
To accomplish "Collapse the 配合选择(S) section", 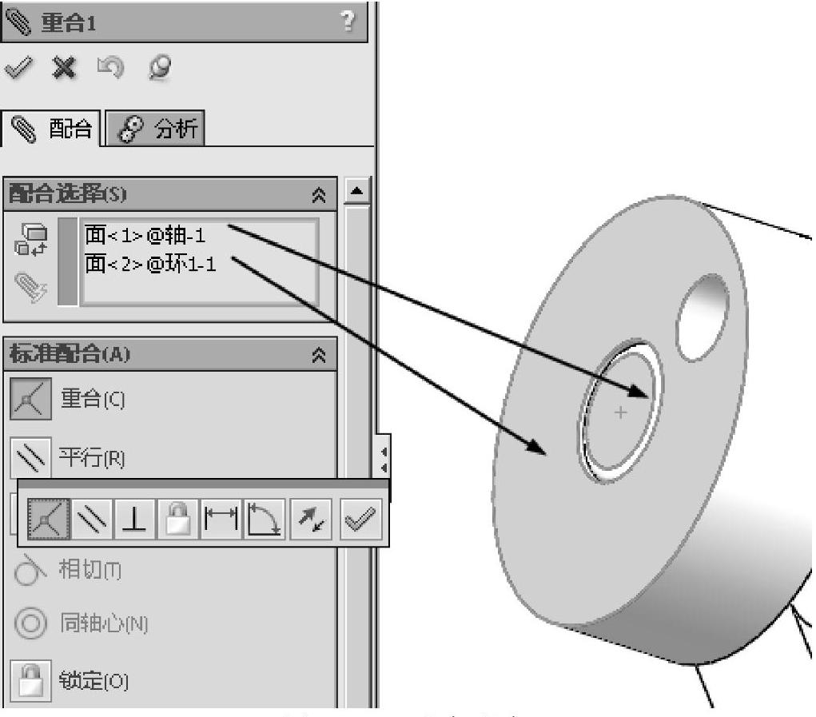I will 319,195.
